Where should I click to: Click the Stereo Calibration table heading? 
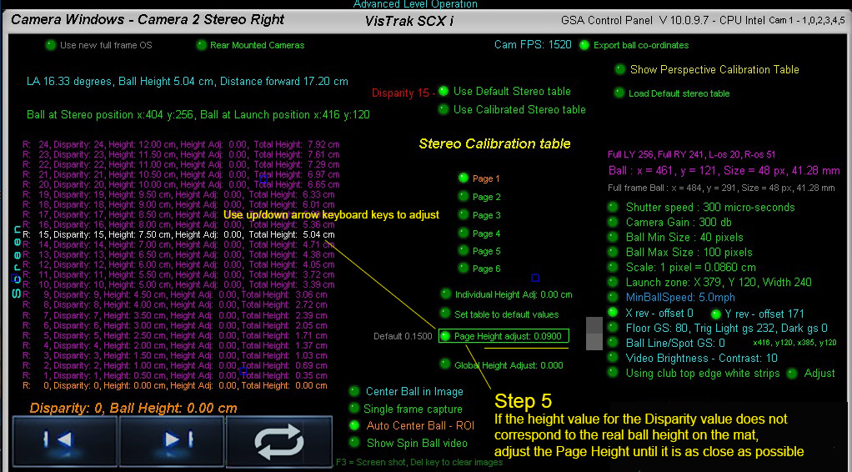pos(494,144)
